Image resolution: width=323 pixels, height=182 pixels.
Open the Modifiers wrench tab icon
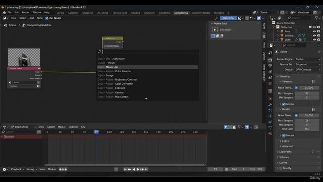coord(270,104)
